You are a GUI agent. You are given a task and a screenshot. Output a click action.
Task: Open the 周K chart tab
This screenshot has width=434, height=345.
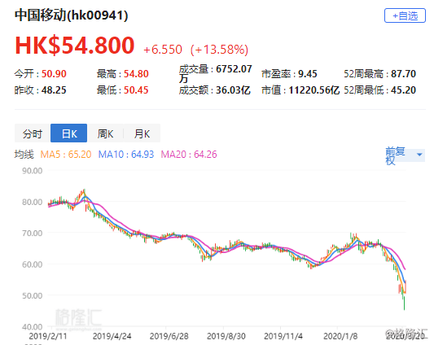tap(105, 133)
